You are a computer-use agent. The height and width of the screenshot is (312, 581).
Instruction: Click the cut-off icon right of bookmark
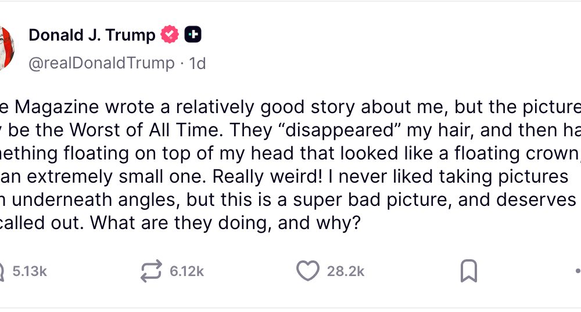pos(578,271)
